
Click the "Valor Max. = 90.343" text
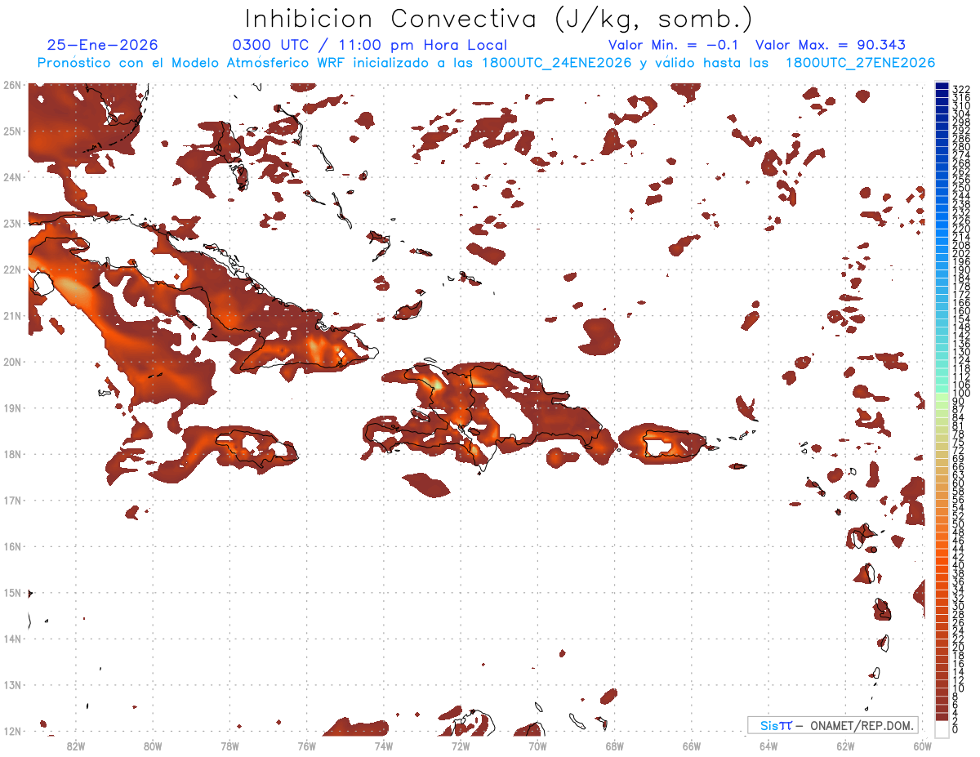831,45
